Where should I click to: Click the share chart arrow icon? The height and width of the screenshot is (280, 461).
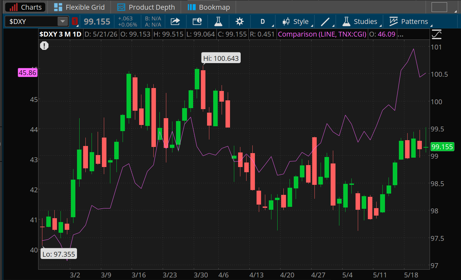pyautogui.click(x=175, y=22)
